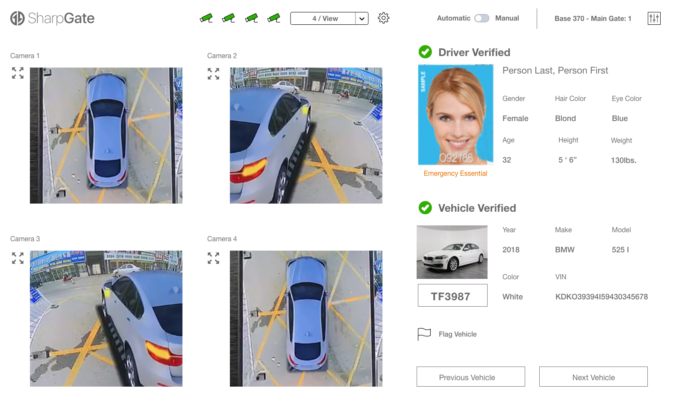The image size is (673, 414).
Task: Click the Height value 5 ' 6"
Action: 567,160
